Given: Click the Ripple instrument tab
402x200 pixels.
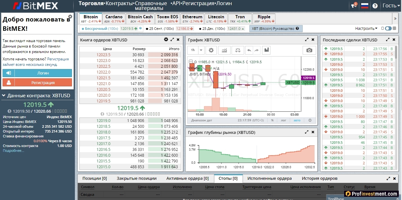Looking at the screenshot, I should click(x=264, y=19).
